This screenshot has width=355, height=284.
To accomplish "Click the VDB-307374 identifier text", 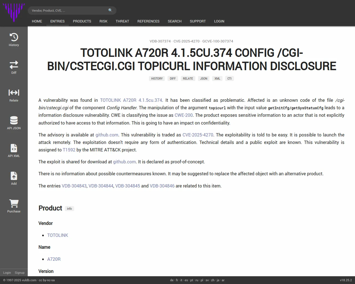I will pos(160,41).
